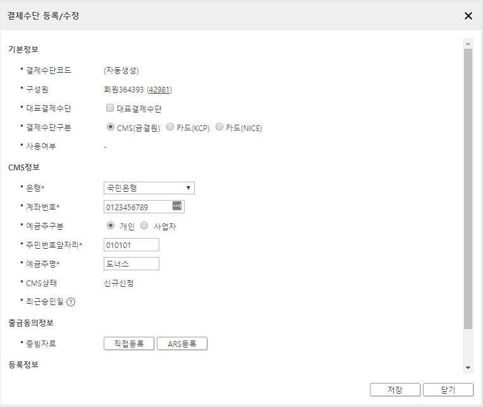483x407 pixels.
Task: Choose 사업자 account holder radio
Action: pos(144,226)
